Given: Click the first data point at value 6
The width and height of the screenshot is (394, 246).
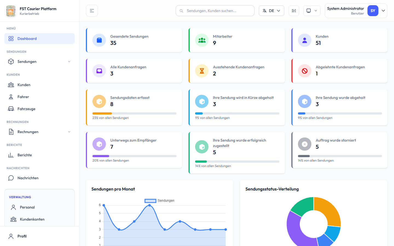Looking at the screenshot, I should [x=104, y=205].
